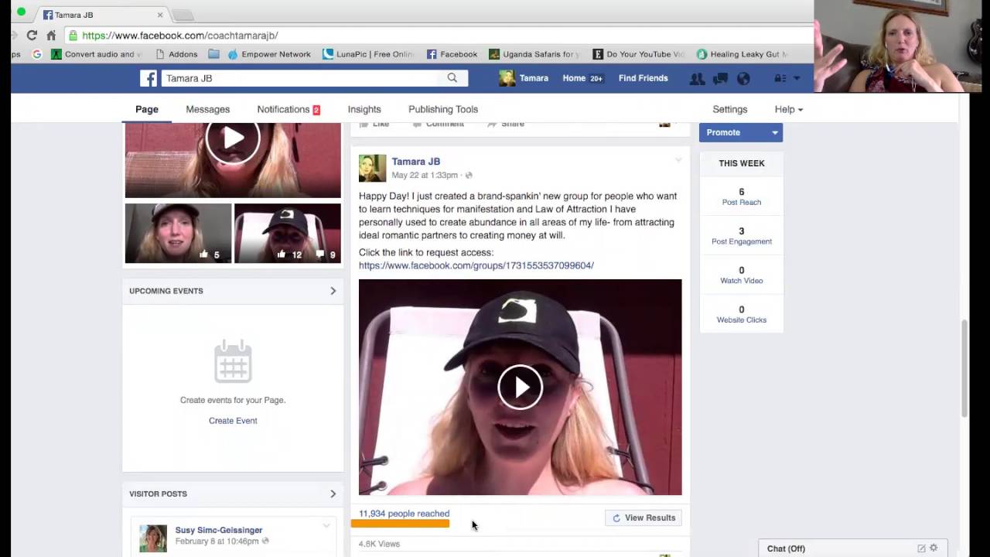This screenshot has height=557, width=990.
Task: Open the globe notifications icon
Action: tap(743, 78)
